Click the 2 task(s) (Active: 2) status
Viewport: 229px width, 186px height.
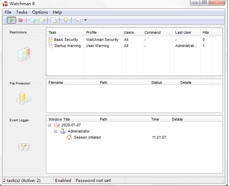(22, 180)
